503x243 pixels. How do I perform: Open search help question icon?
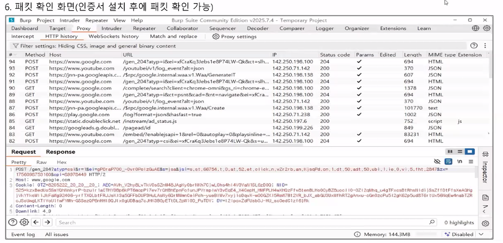[13, 222]
